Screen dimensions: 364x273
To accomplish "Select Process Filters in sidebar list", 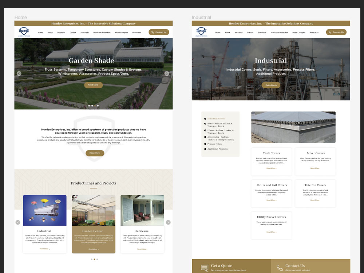I will click(215, 144).
